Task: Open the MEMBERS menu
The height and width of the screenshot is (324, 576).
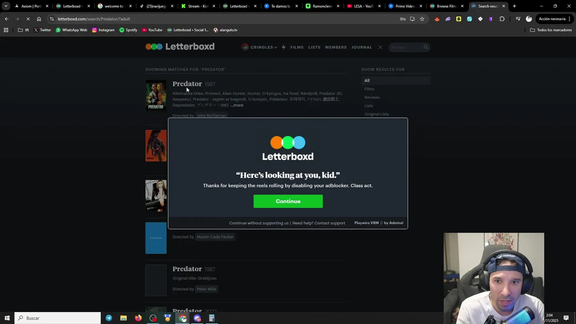Action: (x=336, y=47)
